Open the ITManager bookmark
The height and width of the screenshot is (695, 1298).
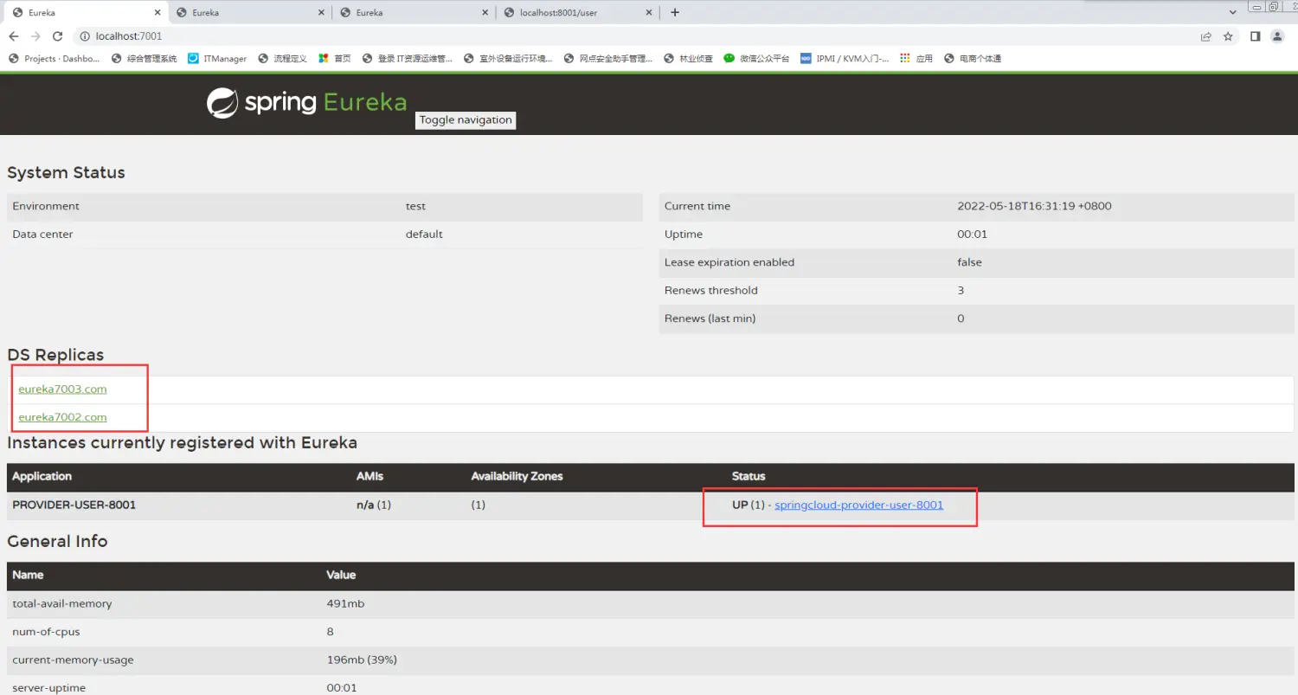click(217, 59)
